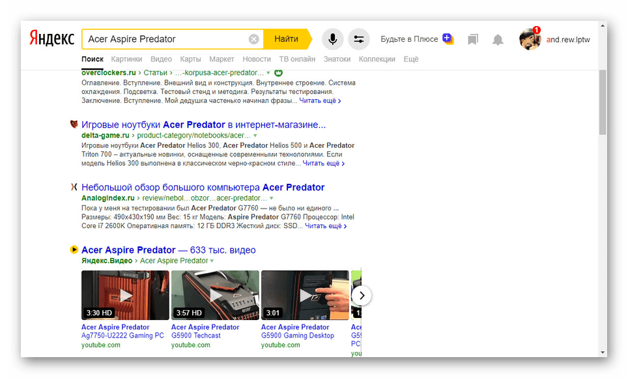The height and width of the screenshot is (378, 628).
Task: Open the Знатоки tab
Action: click(337, 59)
